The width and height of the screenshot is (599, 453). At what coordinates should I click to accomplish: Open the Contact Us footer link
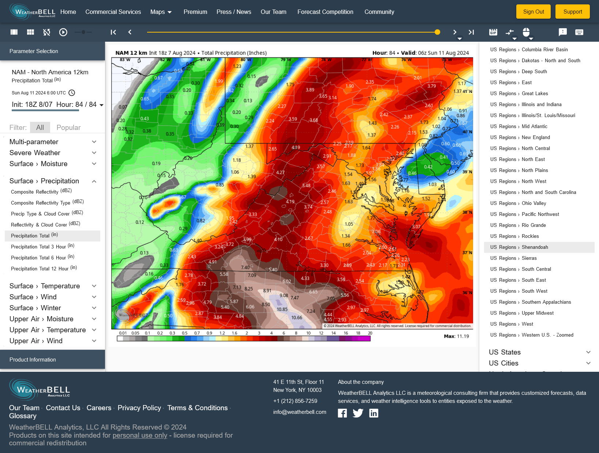click(x=63, y=408)
